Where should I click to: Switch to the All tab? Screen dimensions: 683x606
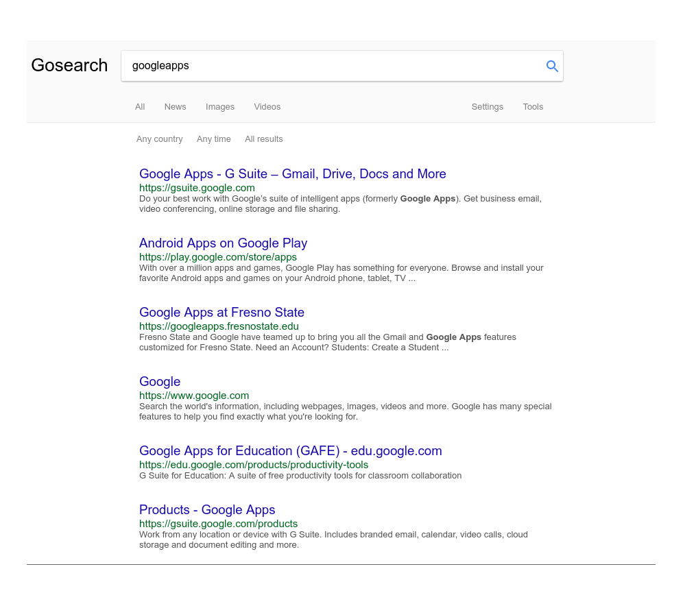tap(140, 107)
